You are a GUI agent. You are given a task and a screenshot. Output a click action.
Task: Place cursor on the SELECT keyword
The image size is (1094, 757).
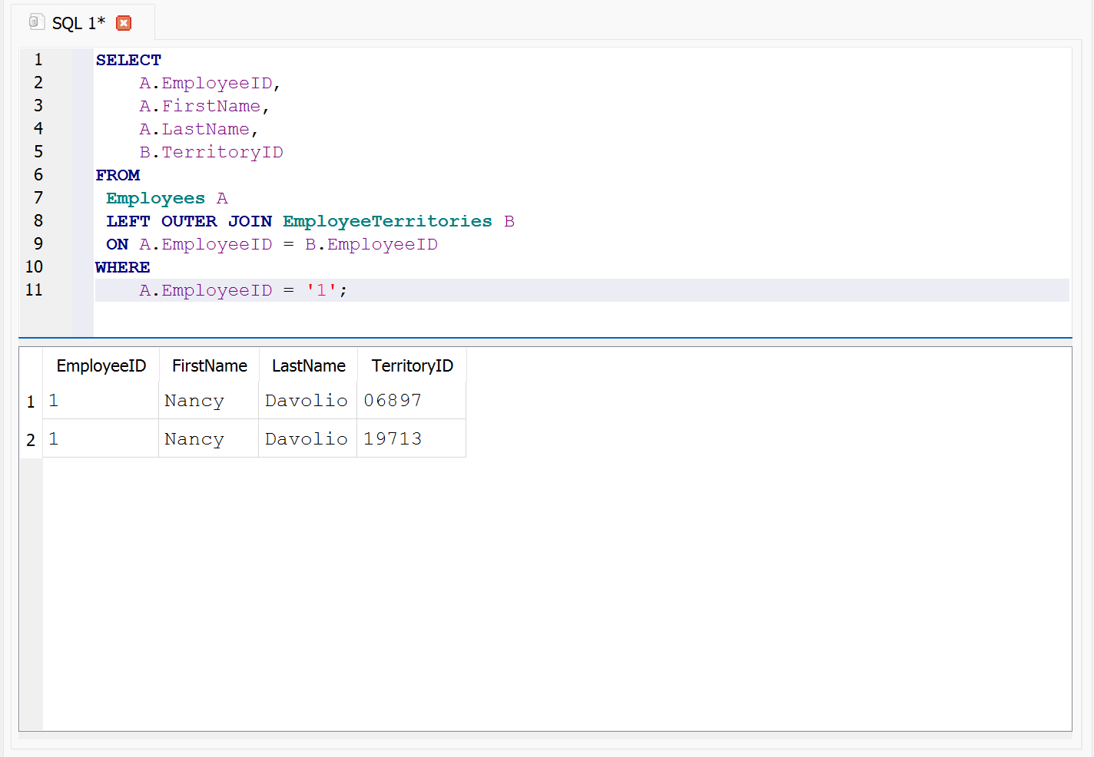pyautogui.click(x=128, y=60)
